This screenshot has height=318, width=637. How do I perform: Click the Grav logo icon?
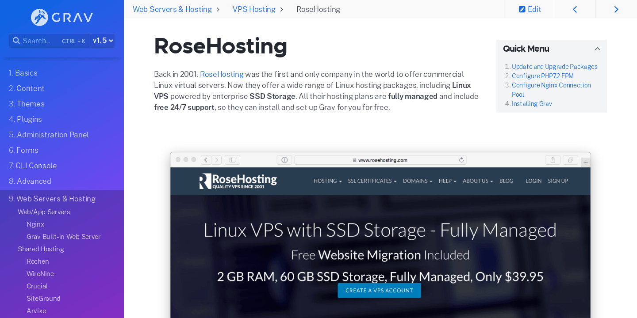click(x=39, y=18)
